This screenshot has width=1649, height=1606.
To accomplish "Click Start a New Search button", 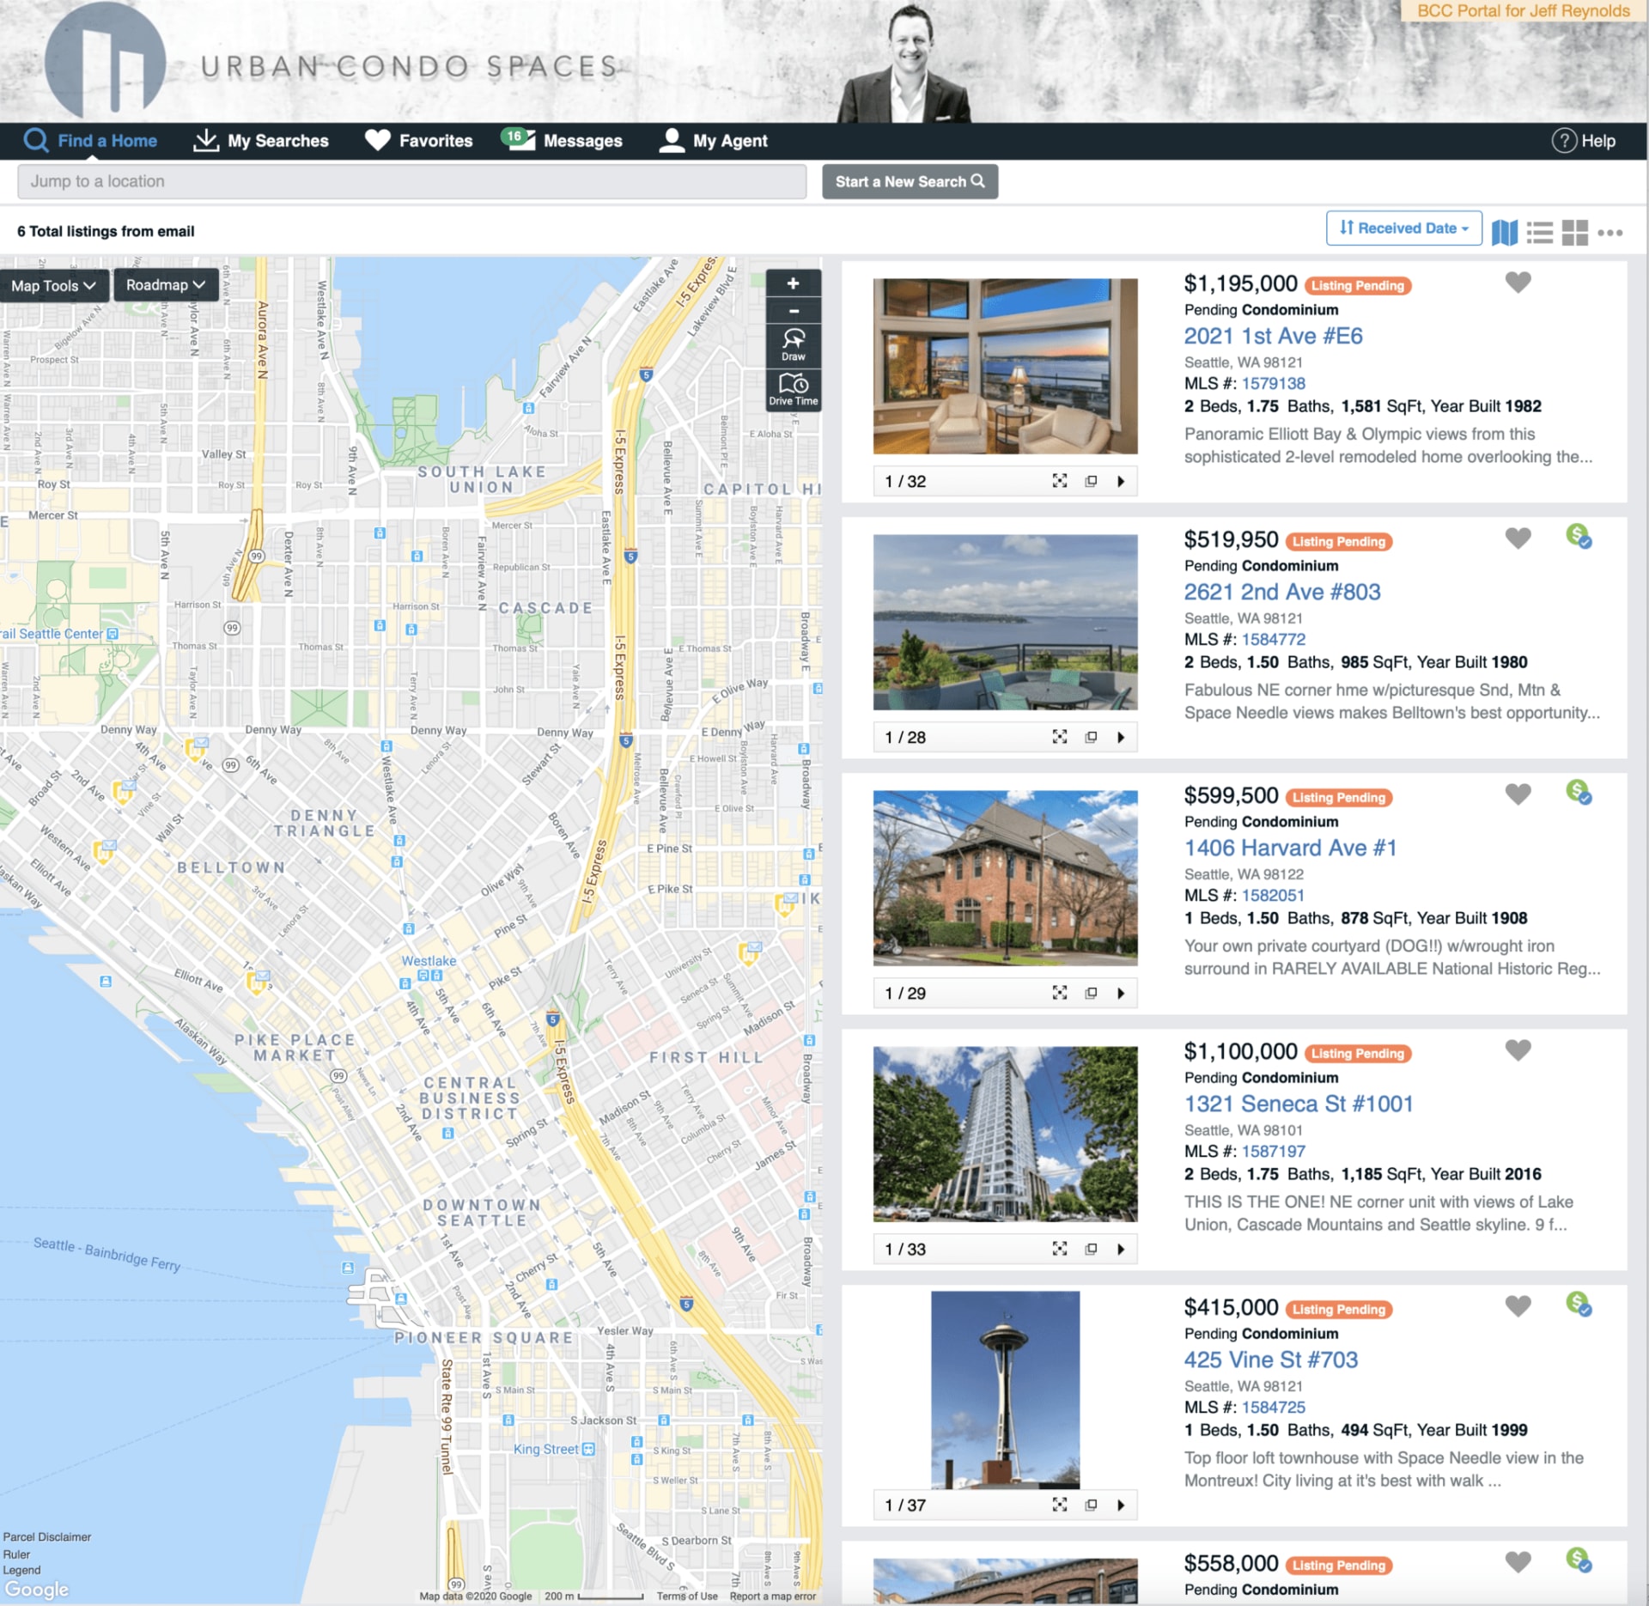I will pos(910,182).
